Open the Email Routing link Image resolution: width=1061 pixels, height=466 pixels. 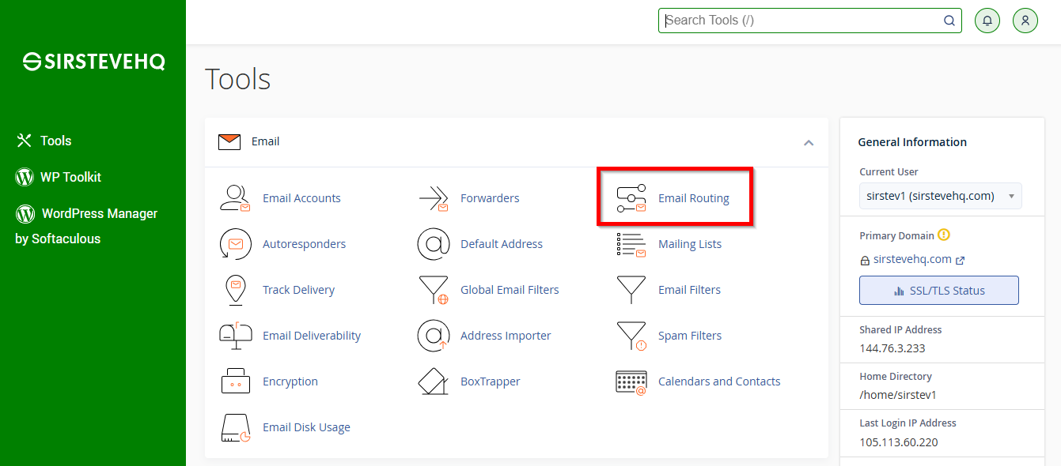[694, 198]
